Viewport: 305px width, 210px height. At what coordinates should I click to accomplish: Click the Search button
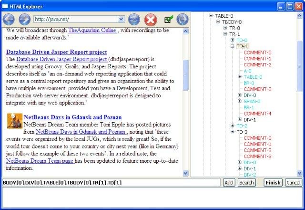[x=247, y=182]
